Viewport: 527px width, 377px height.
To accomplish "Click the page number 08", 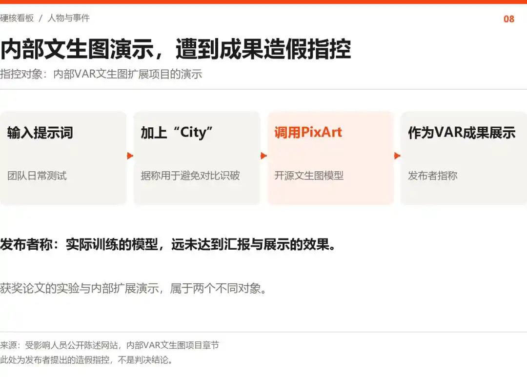I will click(x=509, y=19).
